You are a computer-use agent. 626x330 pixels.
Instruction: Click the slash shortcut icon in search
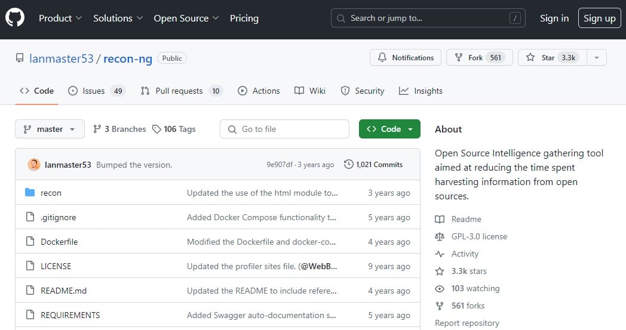point(515,18)
